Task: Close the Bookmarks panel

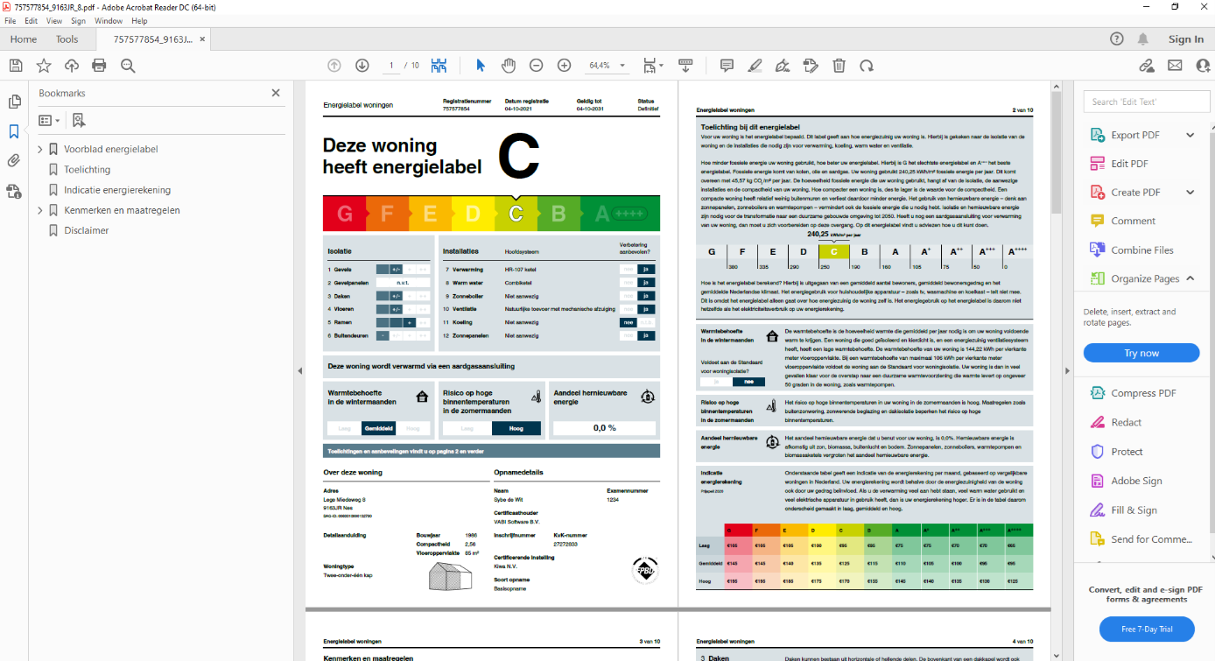Action: (276, 93)
